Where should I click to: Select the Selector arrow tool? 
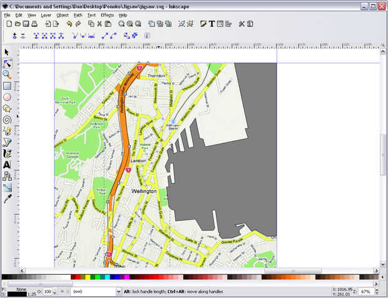pos(7,52)
